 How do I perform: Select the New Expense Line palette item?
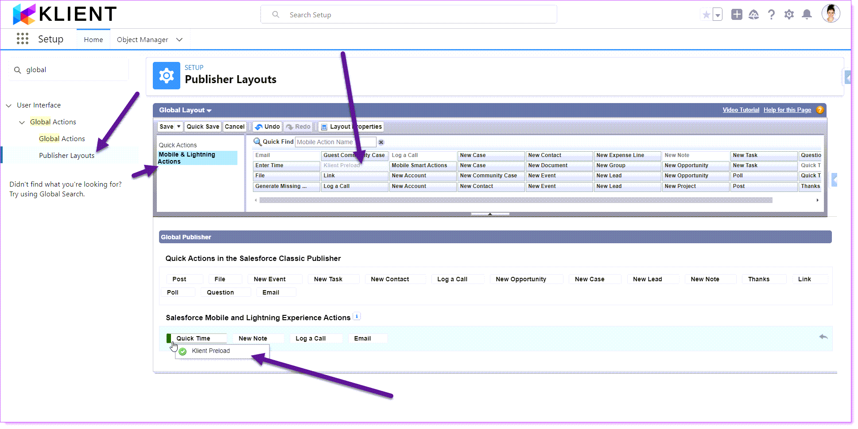coord(627,155)
